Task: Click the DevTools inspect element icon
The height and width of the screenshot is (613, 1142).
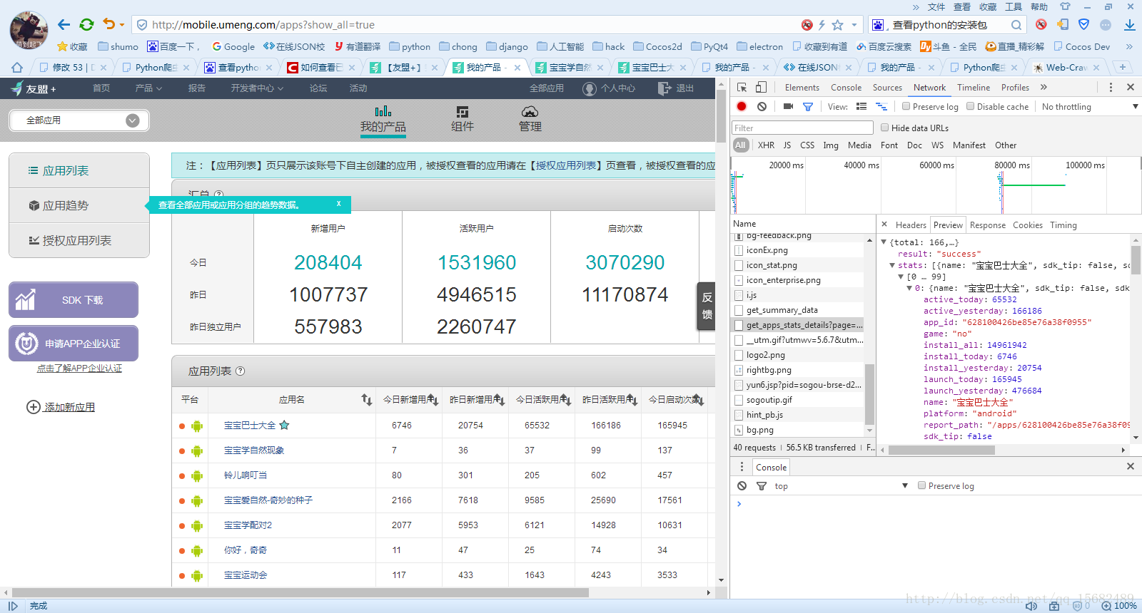Action: click(742, 87)
